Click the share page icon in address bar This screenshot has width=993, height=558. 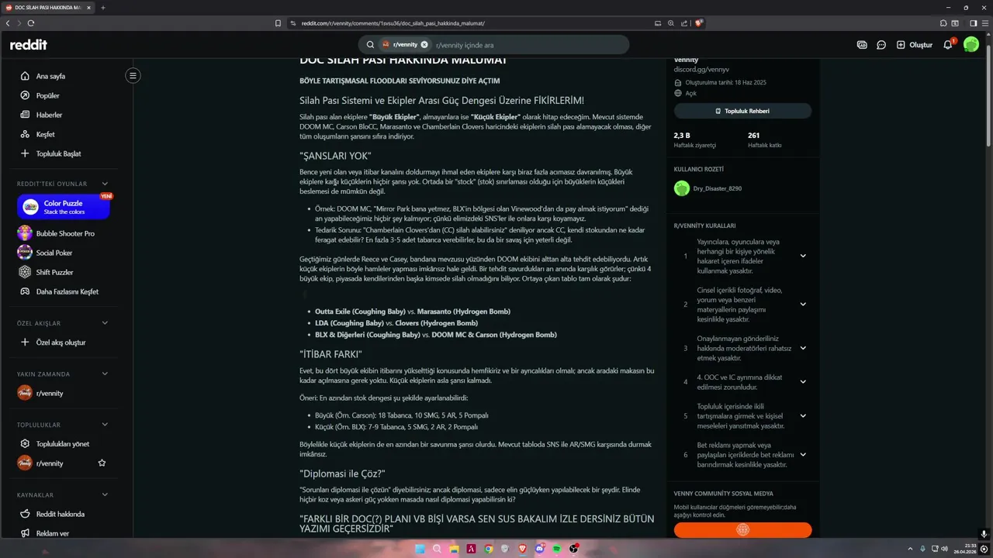(x=683, y=23)
